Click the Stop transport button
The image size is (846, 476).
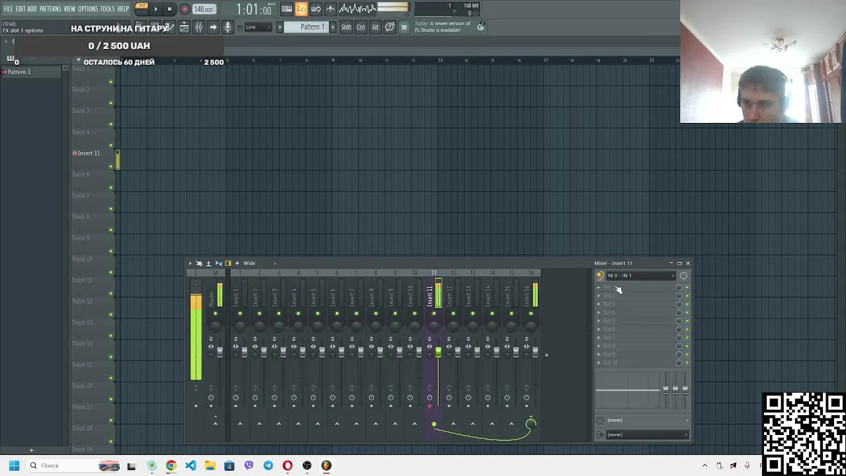point(170,9)
